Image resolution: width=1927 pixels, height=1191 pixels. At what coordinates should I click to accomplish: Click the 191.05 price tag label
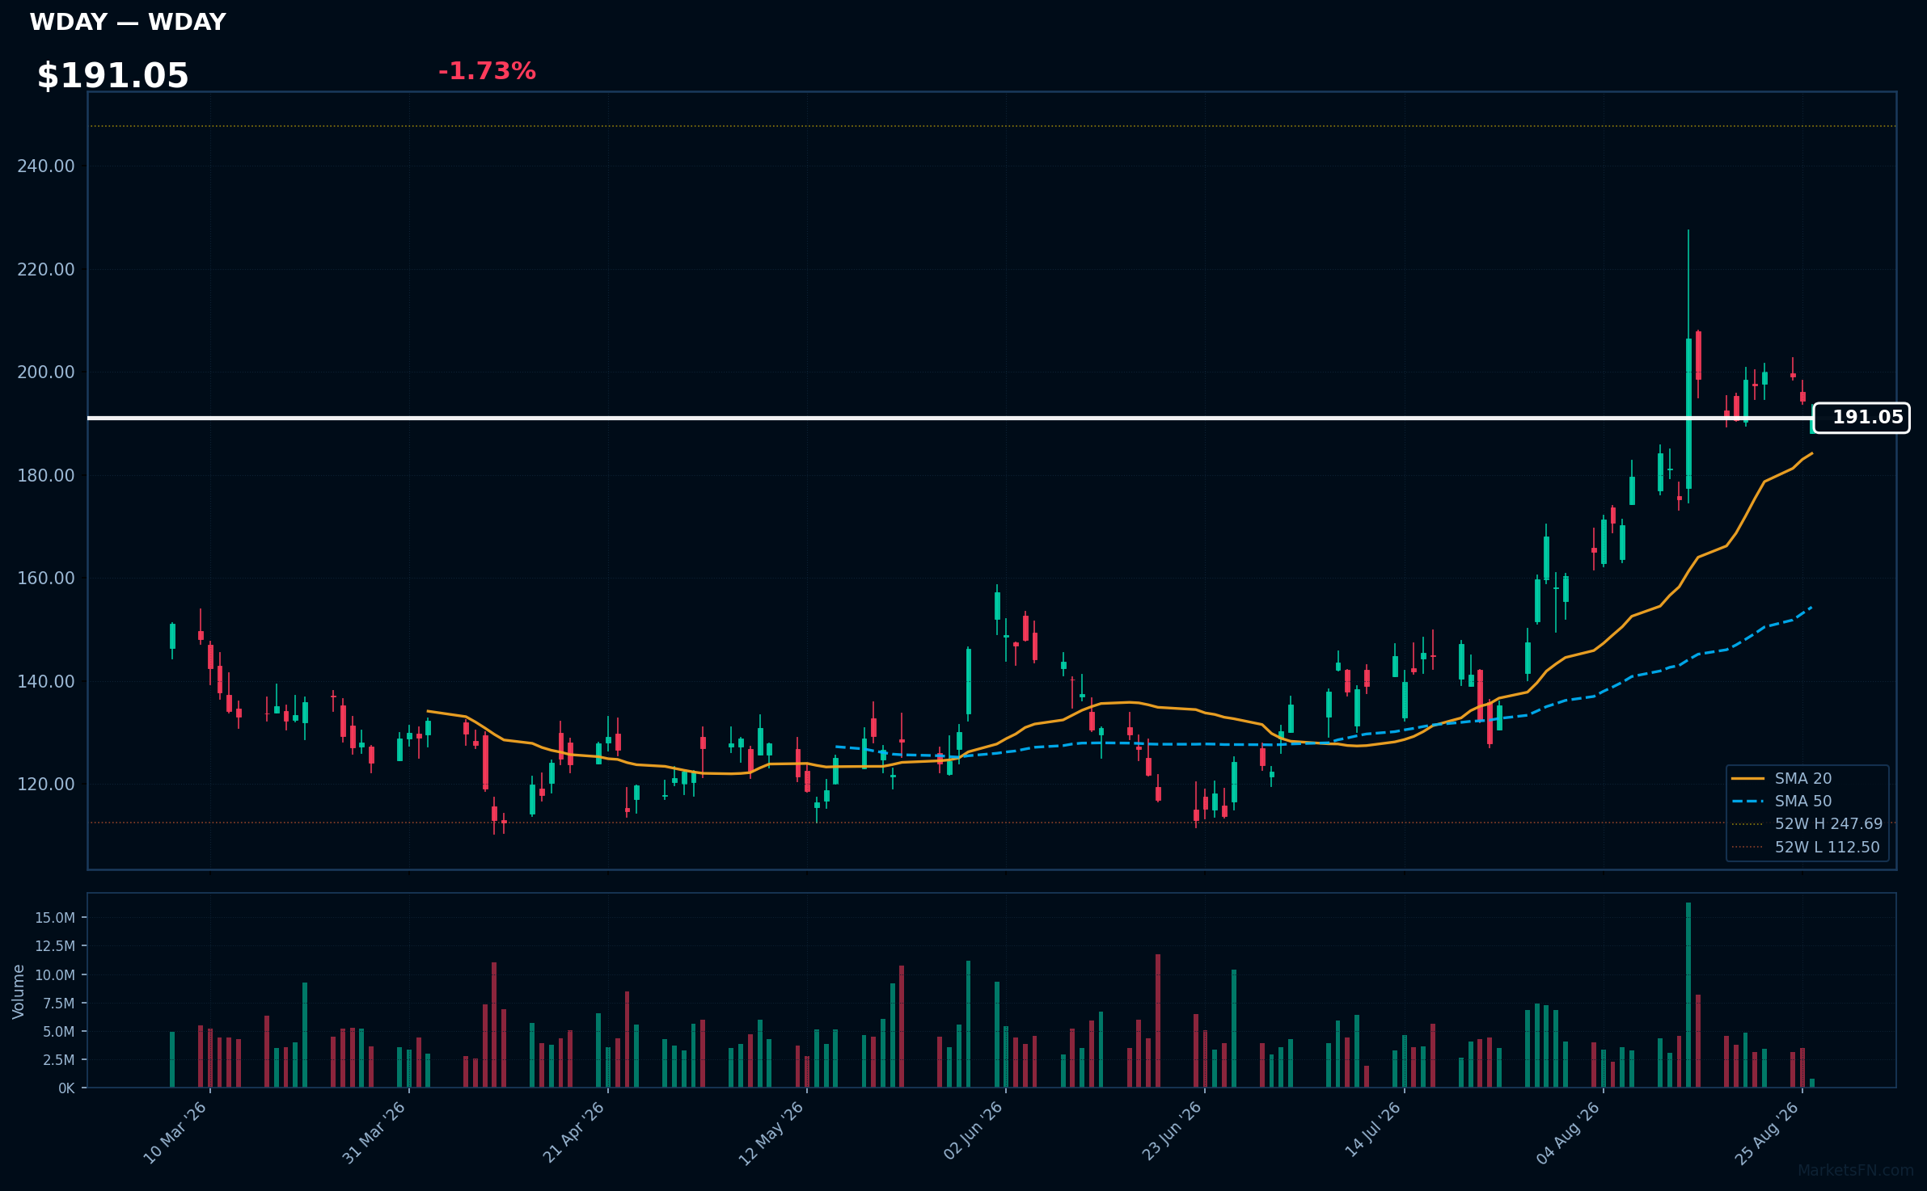pyautogui.click(x=1861, y=418)
